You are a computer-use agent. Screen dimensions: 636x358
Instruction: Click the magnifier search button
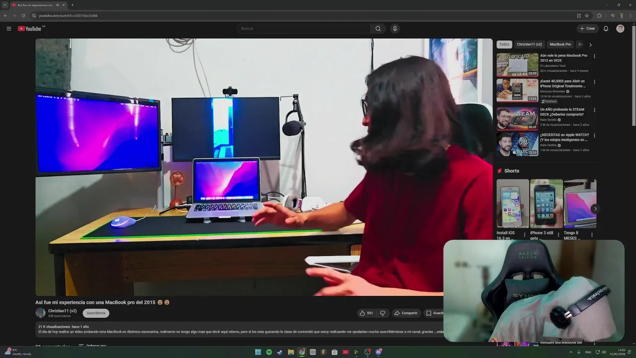pyautogui.click(x=378, y=28)
